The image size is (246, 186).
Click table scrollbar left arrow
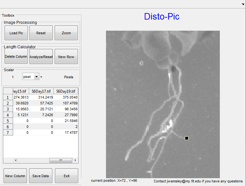click(15, 160)
